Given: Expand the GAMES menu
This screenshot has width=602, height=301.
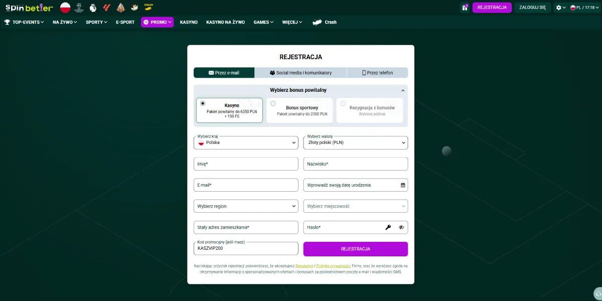Looking at the screenshot, I should tap(263, 22).
